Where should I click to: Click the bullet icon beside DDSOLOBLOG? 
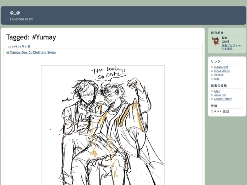tap(212, 71)
